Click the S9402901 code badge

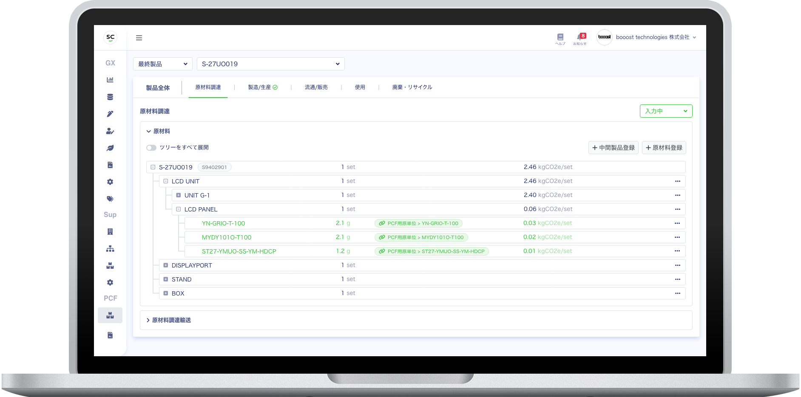coord(214,167)
